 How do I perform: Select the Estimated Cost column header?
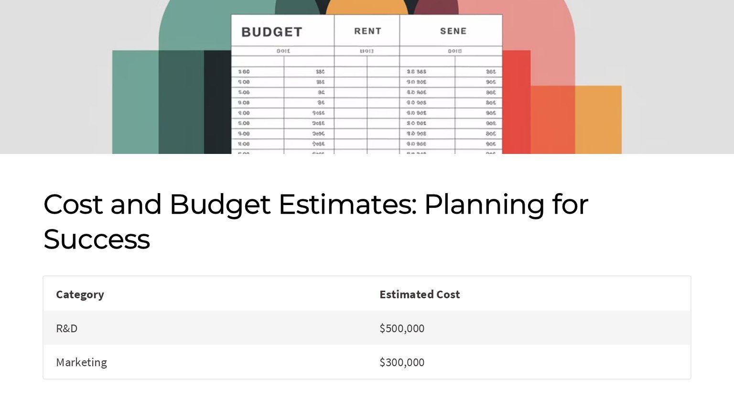click(420, 294)
